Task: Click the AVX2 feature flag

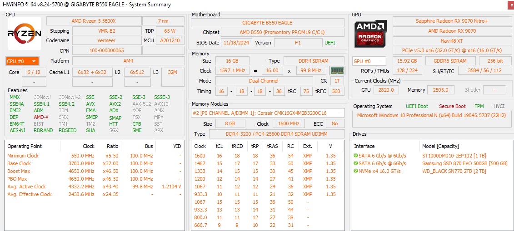Action: 115,104
